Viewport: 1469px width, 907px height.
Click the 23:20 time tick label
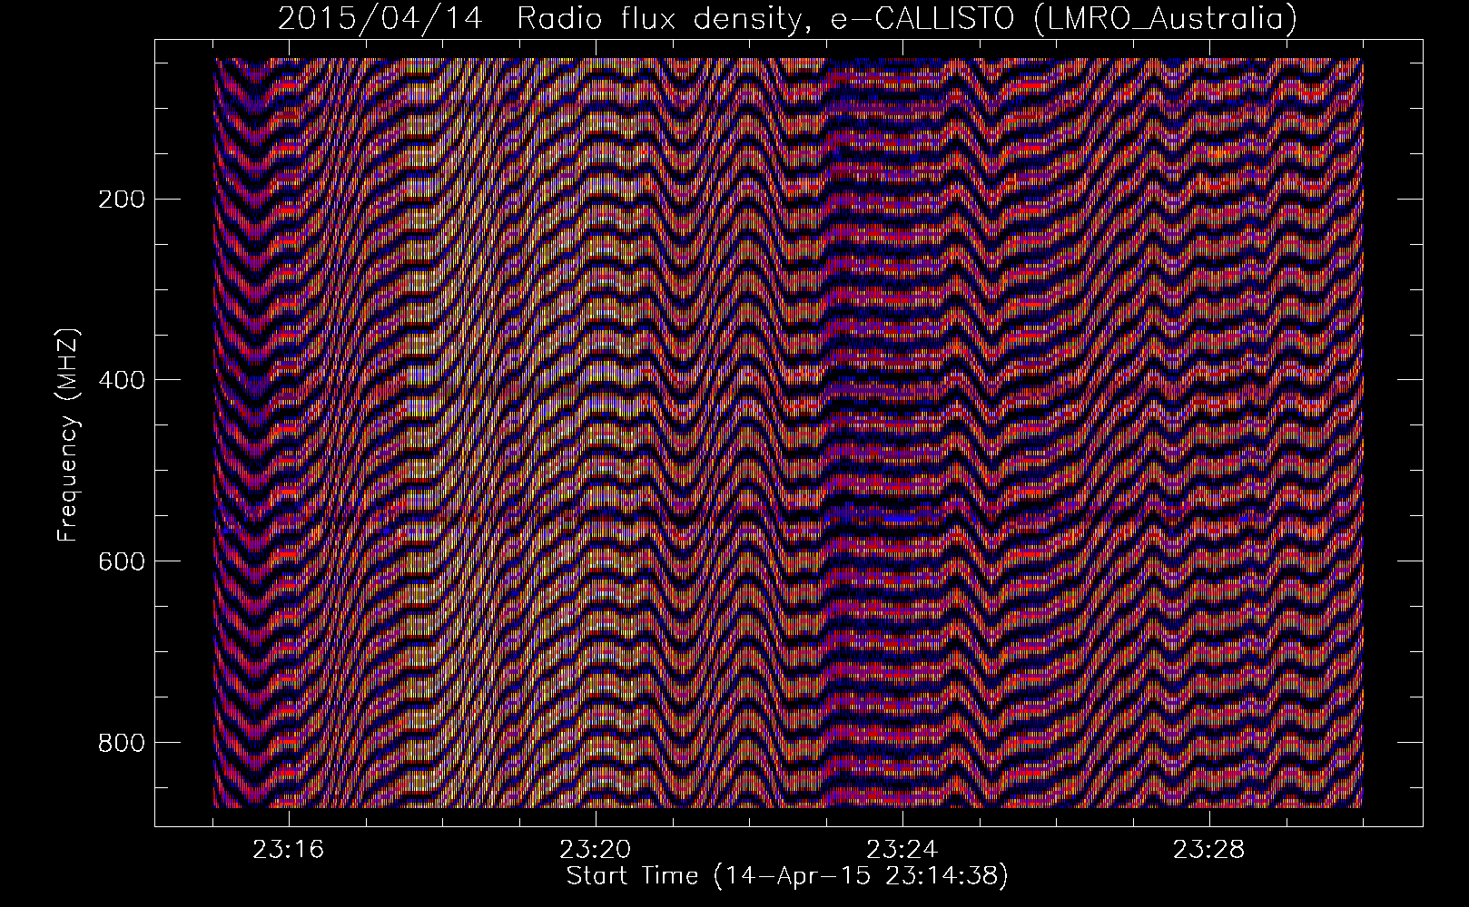coord(596,850)
